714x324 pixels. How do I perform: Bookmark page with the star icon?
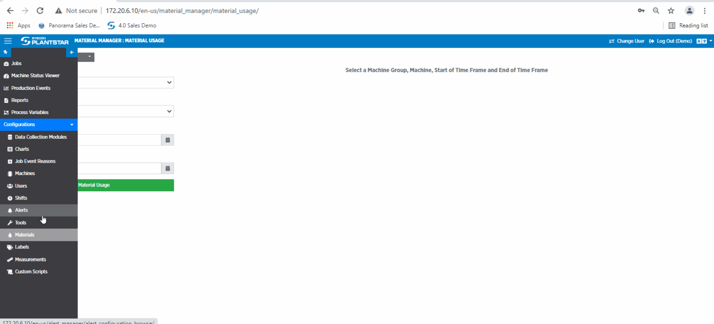[671, 11]
